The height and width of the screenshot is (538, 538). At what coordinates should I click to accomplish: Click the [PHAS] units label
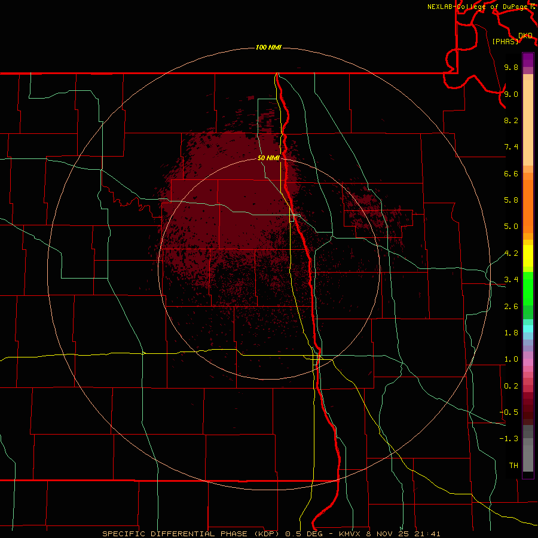(505, 42)
